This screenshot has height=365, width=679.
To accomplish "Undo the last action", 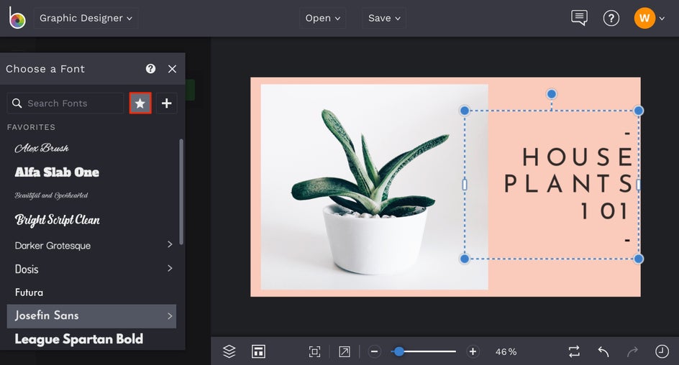I will 603,351.
